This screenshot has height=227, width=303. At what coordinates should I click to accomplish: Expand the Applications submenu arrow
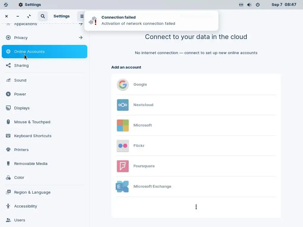[x=81, y=24]
